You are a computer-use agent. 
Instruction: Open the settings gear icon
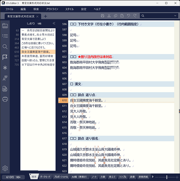pos(5,168)
